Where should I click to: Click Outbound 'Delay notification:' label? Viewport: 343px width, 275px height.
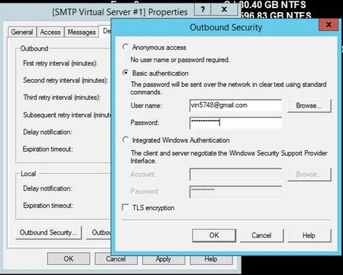pyautogui.click(x=48, y=132)
